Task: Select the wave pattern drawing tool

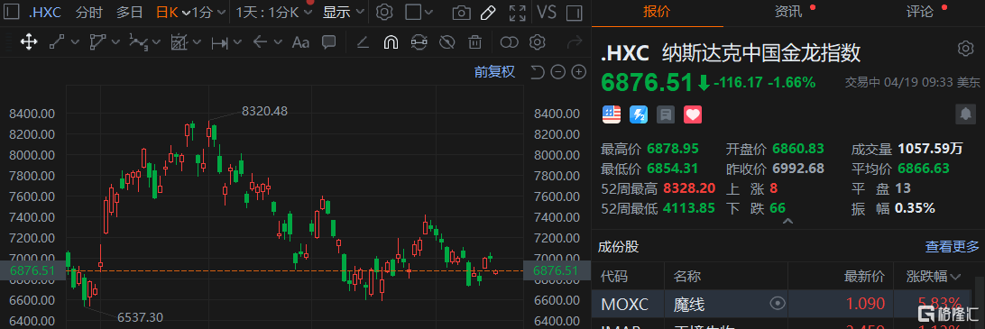Action: point(138,42)
